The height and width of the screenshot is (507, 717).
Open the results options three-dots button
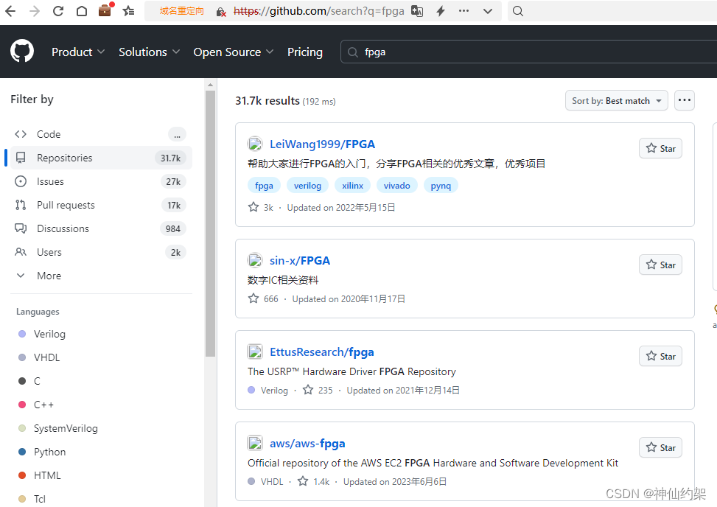tap(685, 100)
